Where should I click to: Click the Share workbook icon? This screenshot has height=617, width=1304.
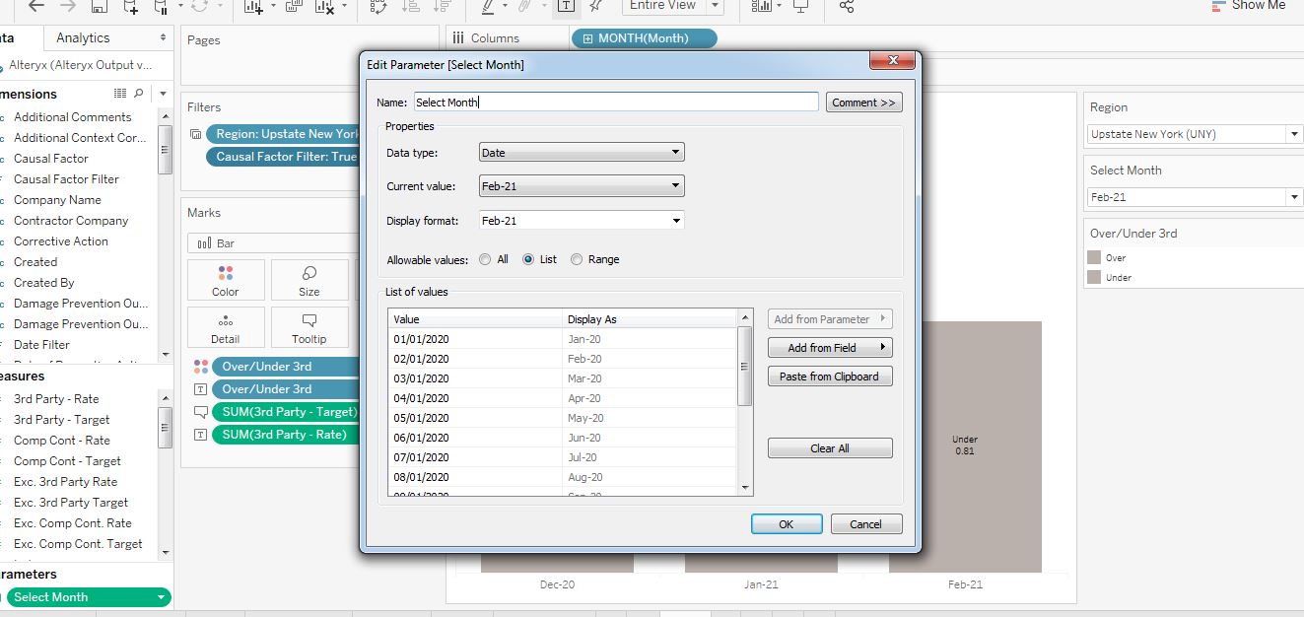pyautogui.click(x=847, y=6)
